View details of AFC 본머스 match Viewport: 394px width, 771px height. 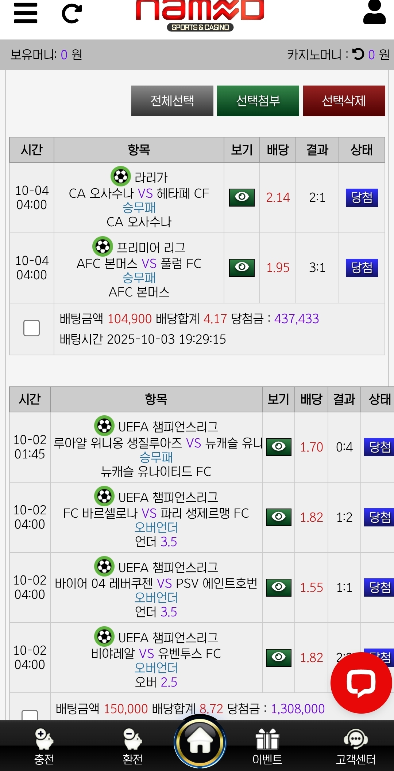(242, 268)
